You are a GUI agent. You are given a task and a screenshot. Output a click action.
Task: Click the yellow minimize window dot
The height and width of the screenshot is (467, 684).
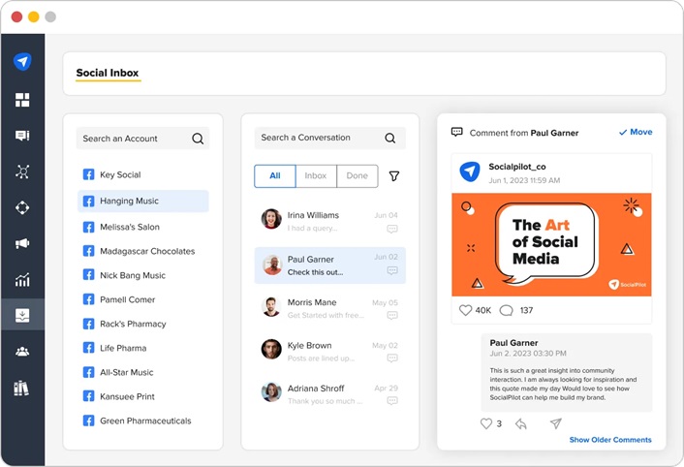[34, 17]
